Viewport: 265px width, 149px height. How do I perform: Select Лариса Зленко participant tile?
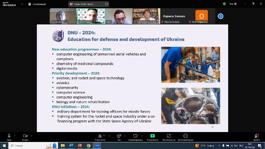point(174,16)
